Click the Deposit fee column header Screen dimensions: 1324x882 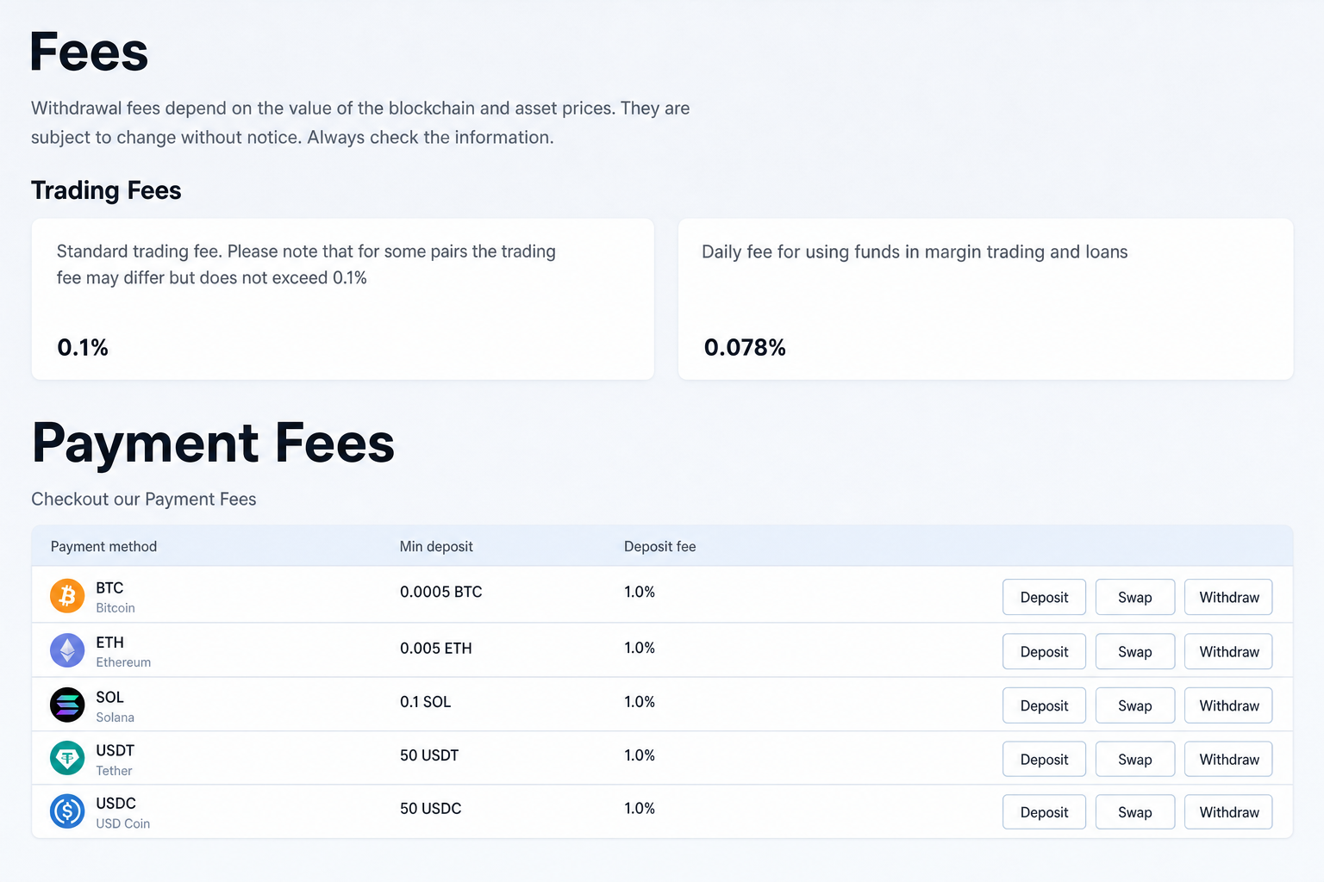pyautogui.click(x=659, y=546)
